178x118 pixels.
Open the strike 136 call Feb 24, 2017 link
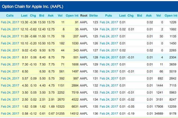click(x=10, y=114)
